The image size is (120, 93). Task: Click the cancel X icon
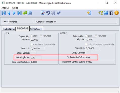[x=53, y=13]
